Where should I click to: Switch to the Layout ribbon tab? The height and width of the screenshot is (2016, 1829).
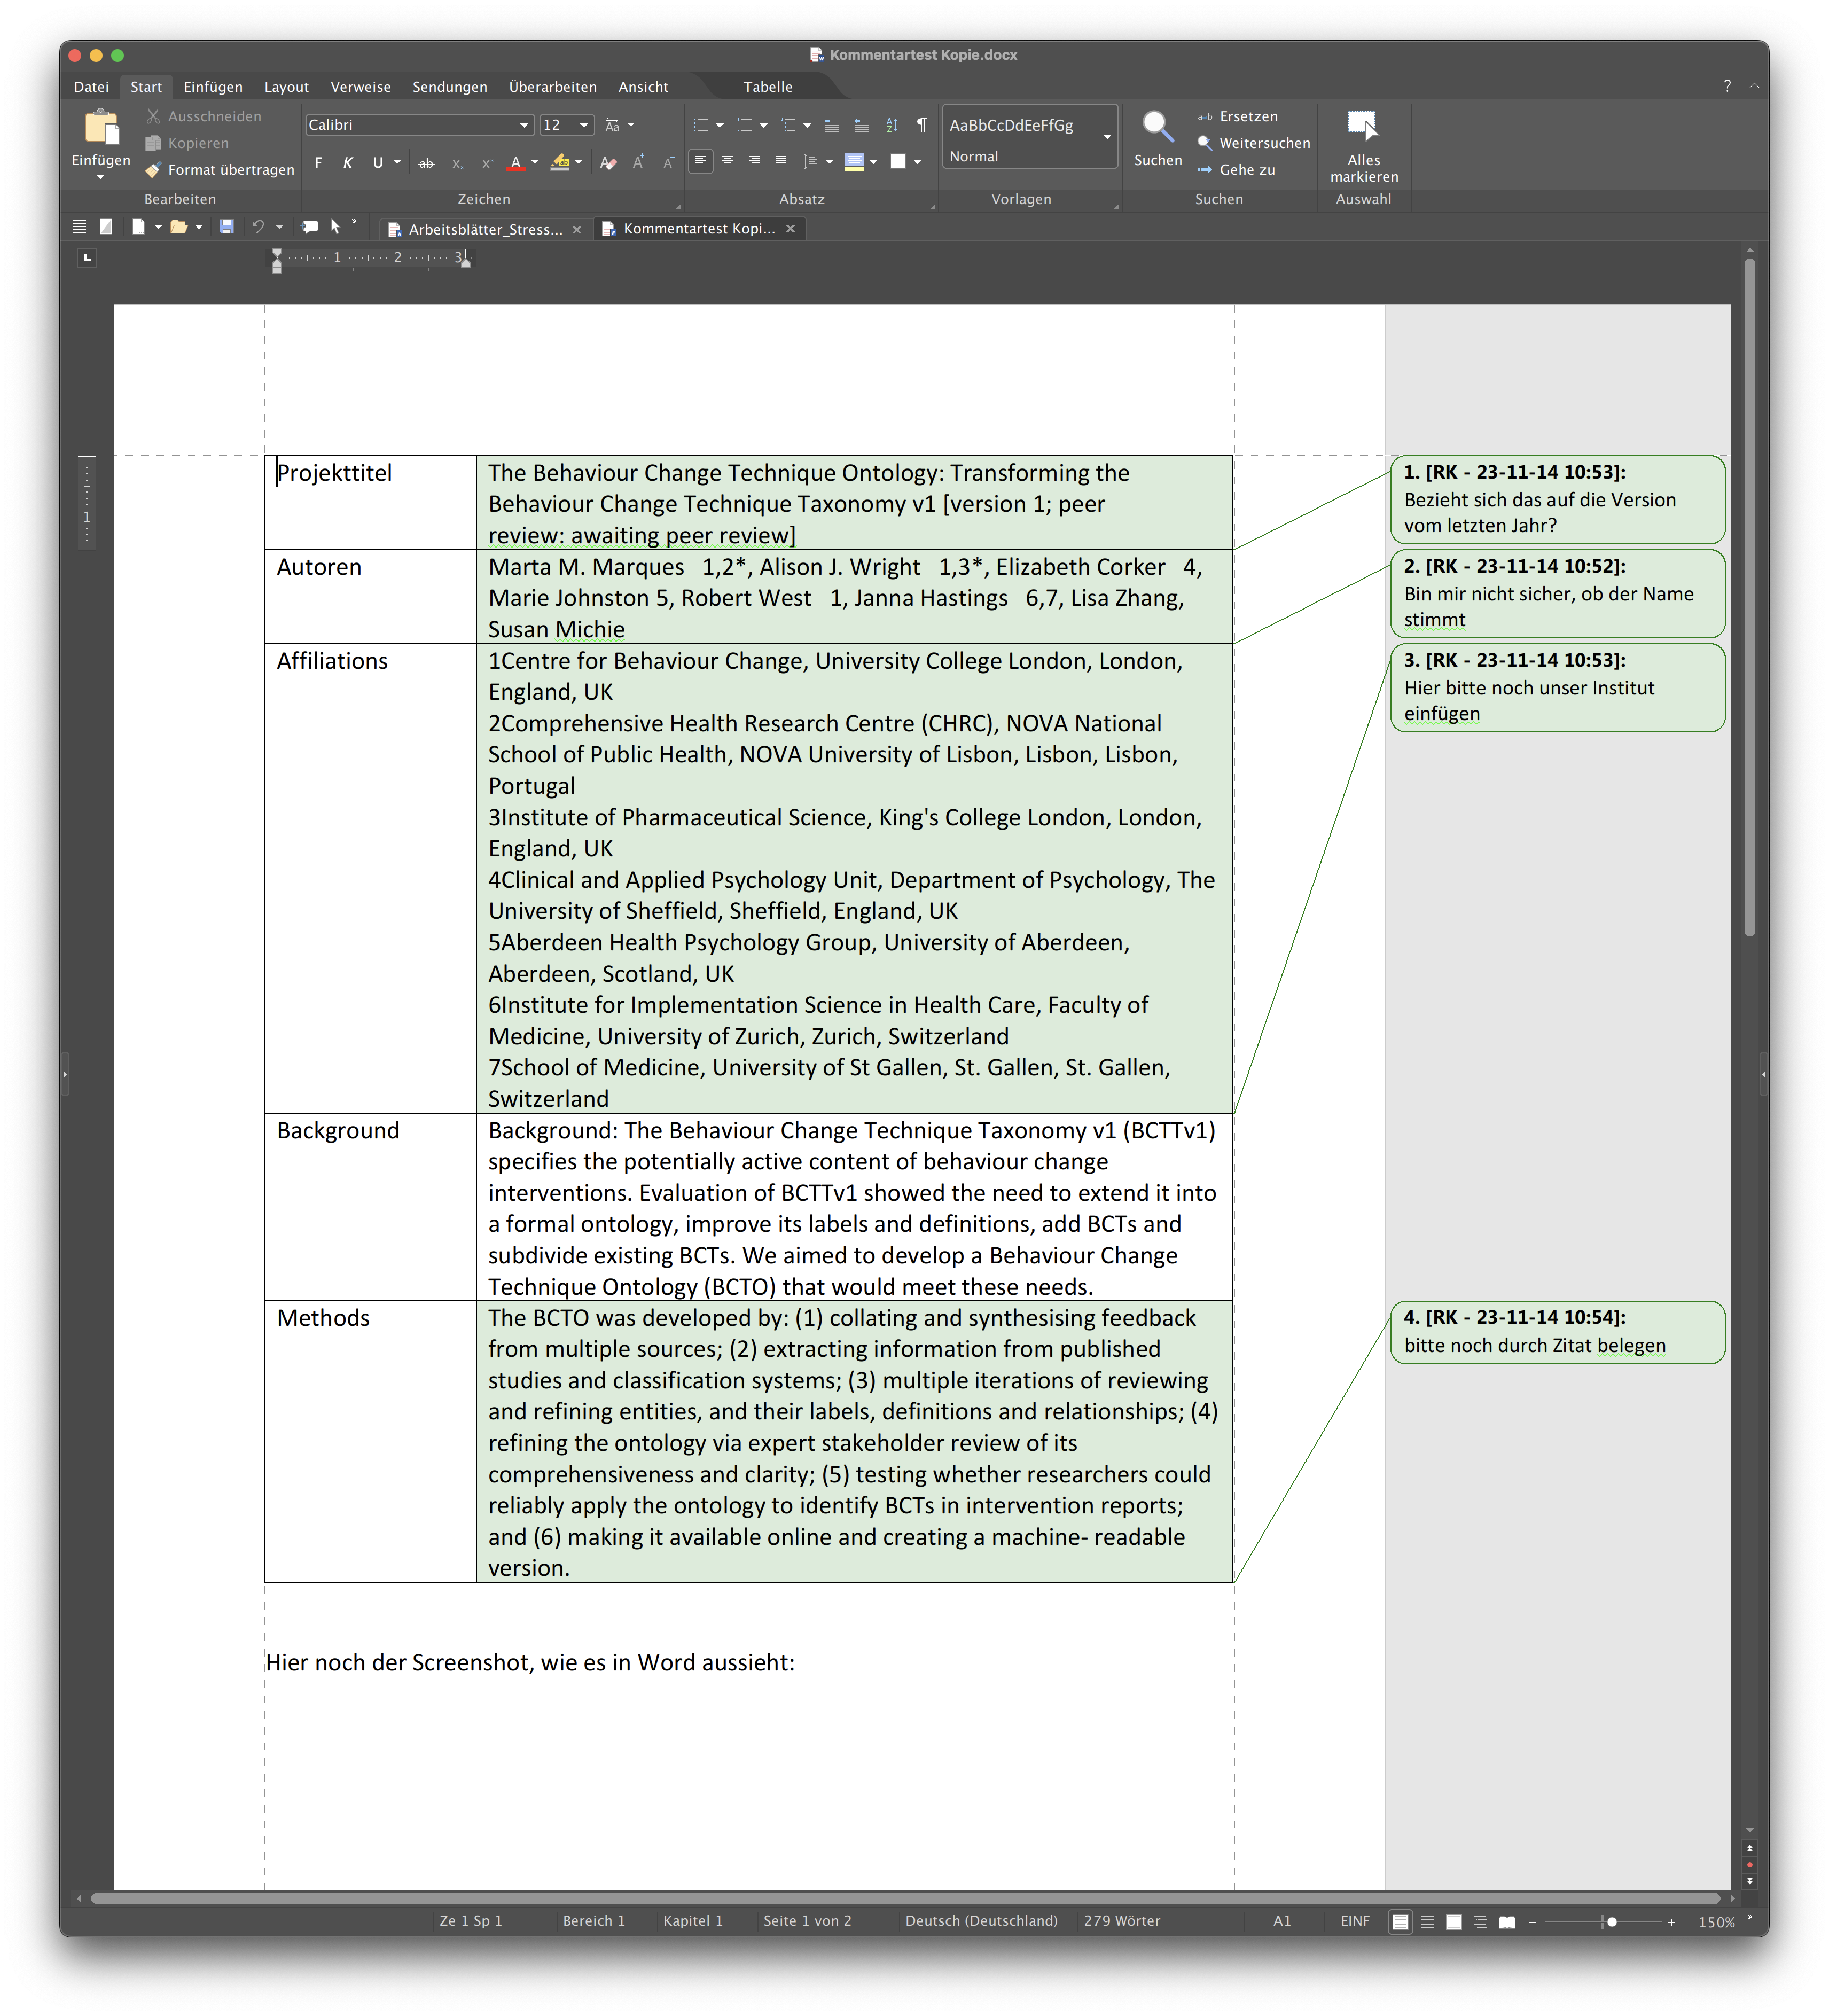point(286,87)
